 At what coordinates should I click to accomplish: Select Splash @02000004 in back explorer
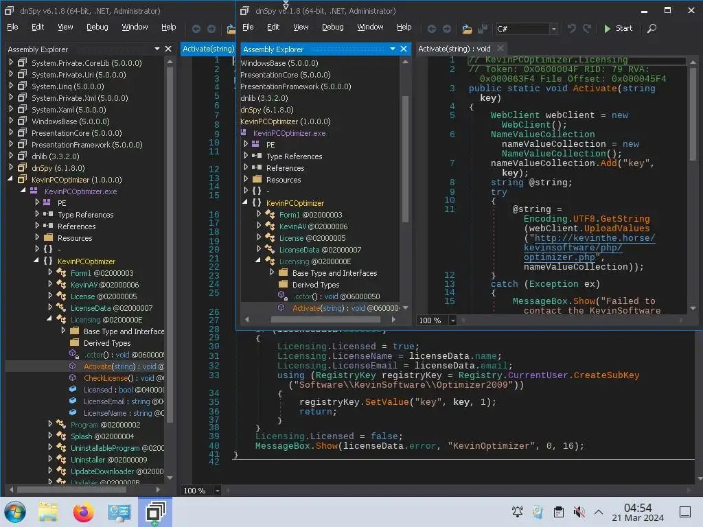(x=102, y=436)
